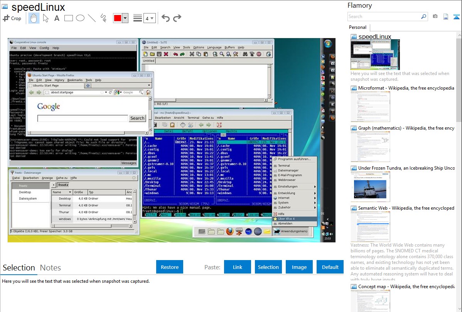Click the binoculars Find icon in SciTE
This screenshot has height=312, width=462.
pos(245,54)
